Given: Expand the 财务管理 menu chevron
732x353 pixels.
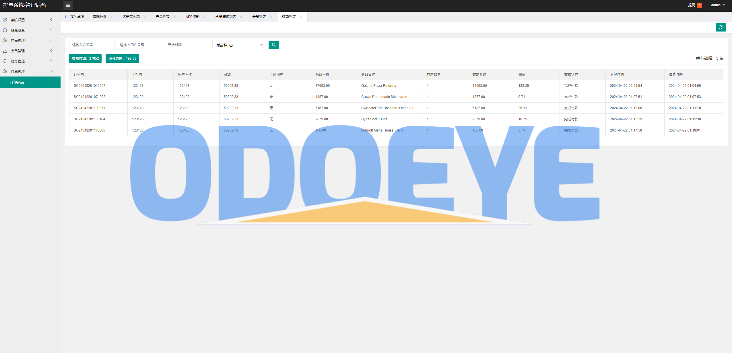Looking at the screenshot, I should pos(51,61).
